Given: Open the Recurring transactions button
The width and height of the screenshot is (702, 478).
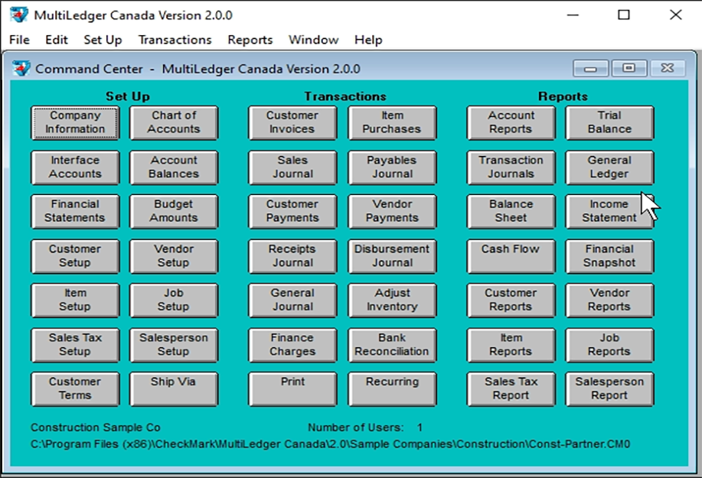Looking at the screenshot, I should point(391,389).
